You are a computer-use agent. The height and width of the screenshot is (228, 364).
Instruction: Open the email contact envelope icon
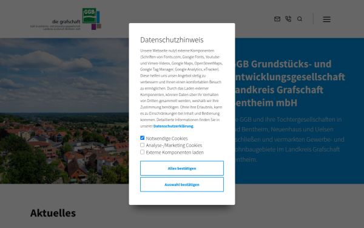(x=277, y=19)
